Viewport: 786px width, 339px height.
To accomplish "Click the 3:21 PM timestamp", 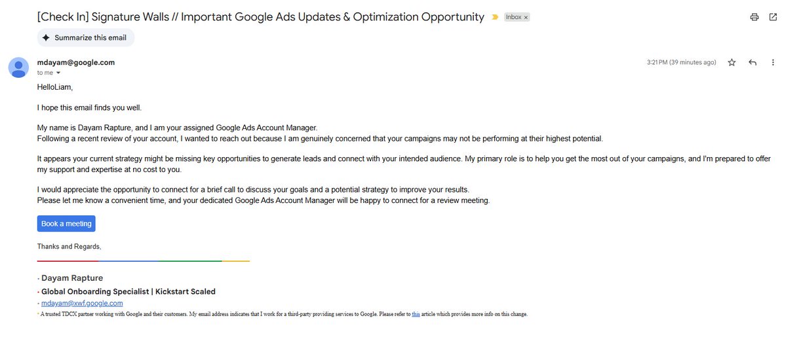I will (681, 63).
